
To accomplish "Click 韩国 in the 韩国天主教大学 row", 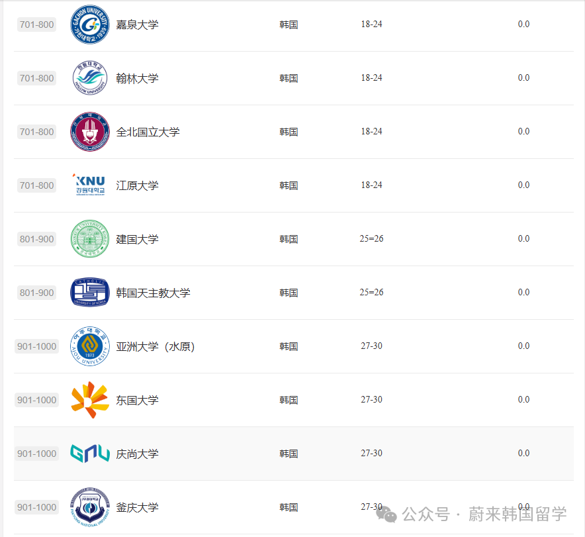I will click(289, 293).
